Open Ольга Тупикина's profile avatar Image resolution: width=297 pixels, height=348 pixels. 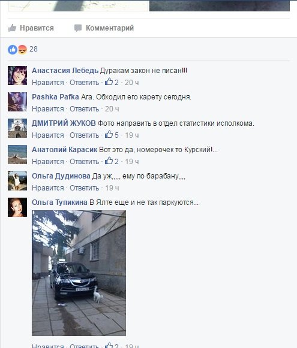click(x=17, y=207)
